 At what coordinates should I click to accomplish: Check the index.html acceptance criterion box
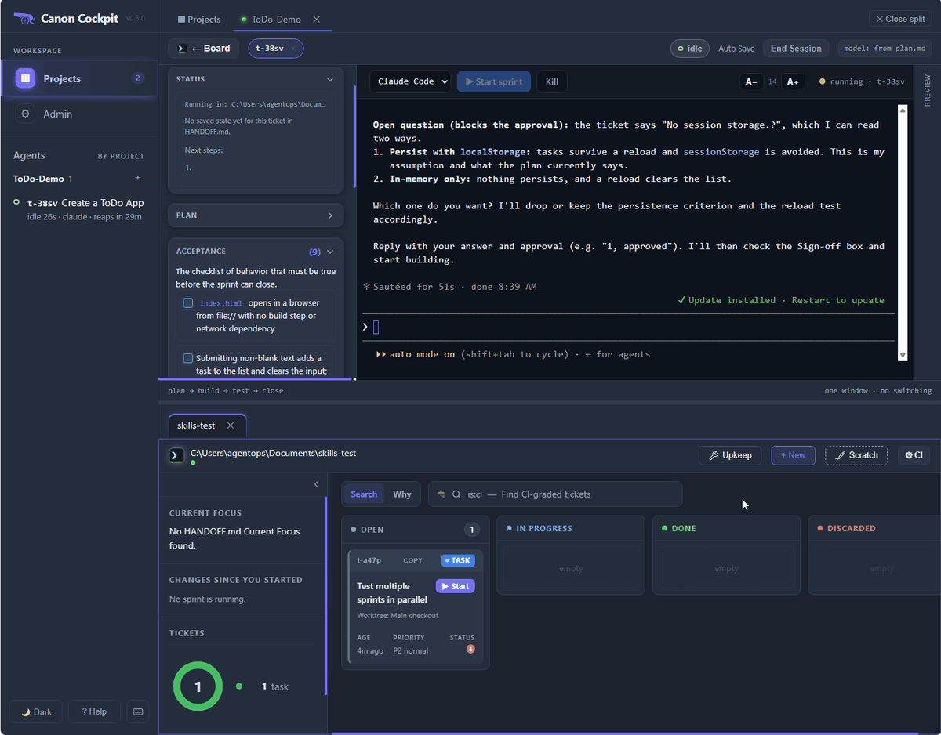(x=188, y=302)
